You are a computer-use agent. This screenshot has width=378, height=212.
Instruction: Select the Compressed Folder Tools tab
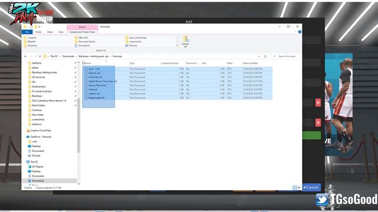pyautogui.click(x=82, y=32)
